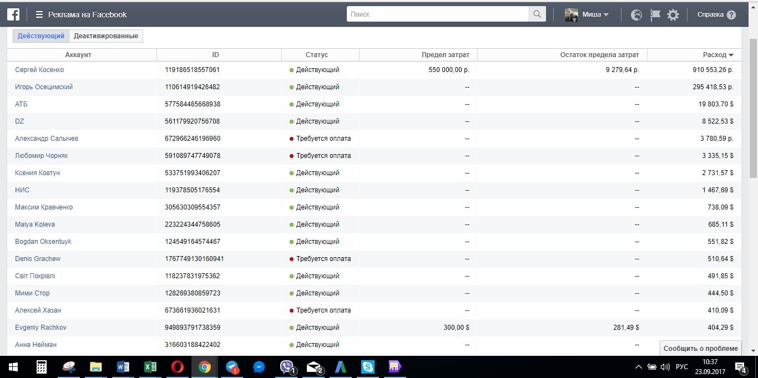Open Microsoft Word from the taskbar
The width and height of the screenshot is (758, 378).
pyautogui.click(x=123, y=367)
